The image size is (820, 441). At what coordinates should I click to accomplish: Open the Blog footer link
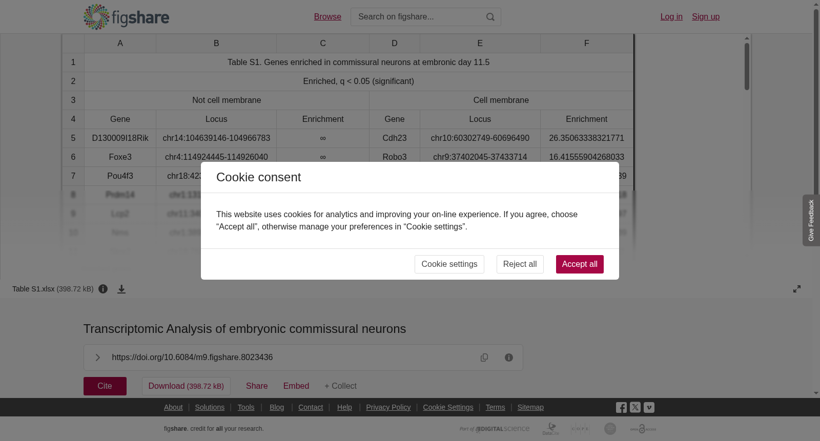[x=277, y=407]
